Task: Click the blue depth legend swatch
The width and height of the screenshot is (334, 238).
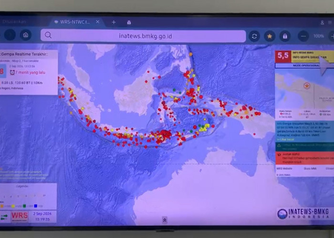Action: [x=36, y=206]
